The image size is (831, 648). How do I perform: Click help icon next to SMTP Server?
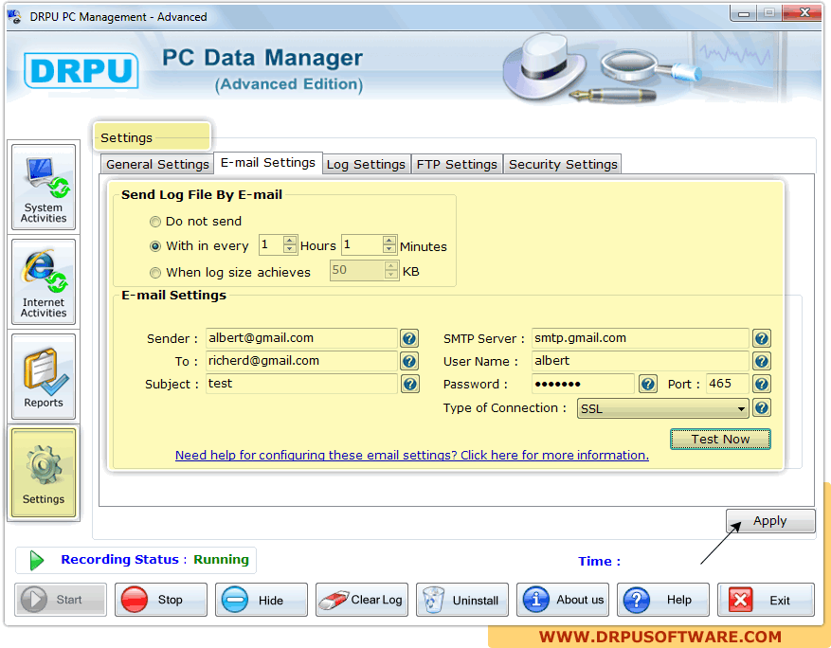pos(762,338)
